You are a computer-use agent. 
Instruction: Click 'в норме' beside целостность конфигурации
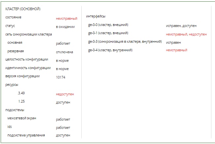pyautogui.click(x=62, y=60)
